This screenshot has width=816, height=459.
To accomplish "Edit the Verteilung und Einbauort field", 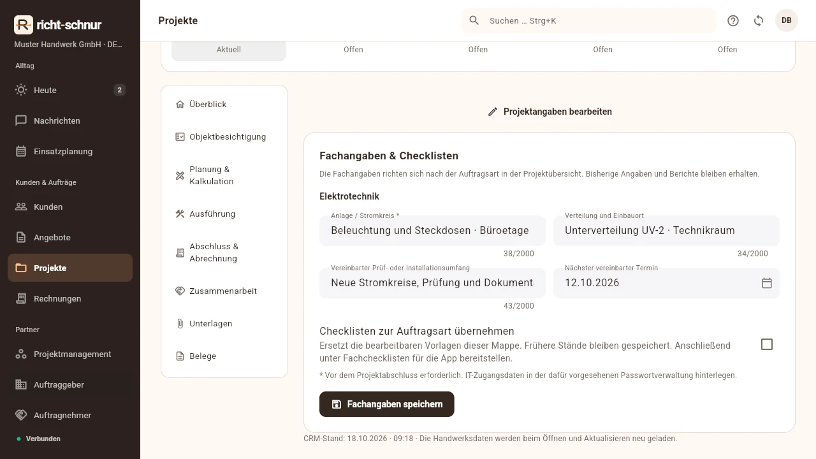I will 666,230.
